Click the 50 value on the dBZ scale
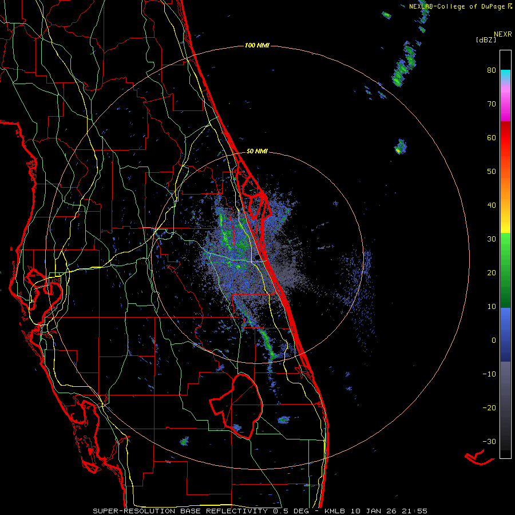 [492, 172]
